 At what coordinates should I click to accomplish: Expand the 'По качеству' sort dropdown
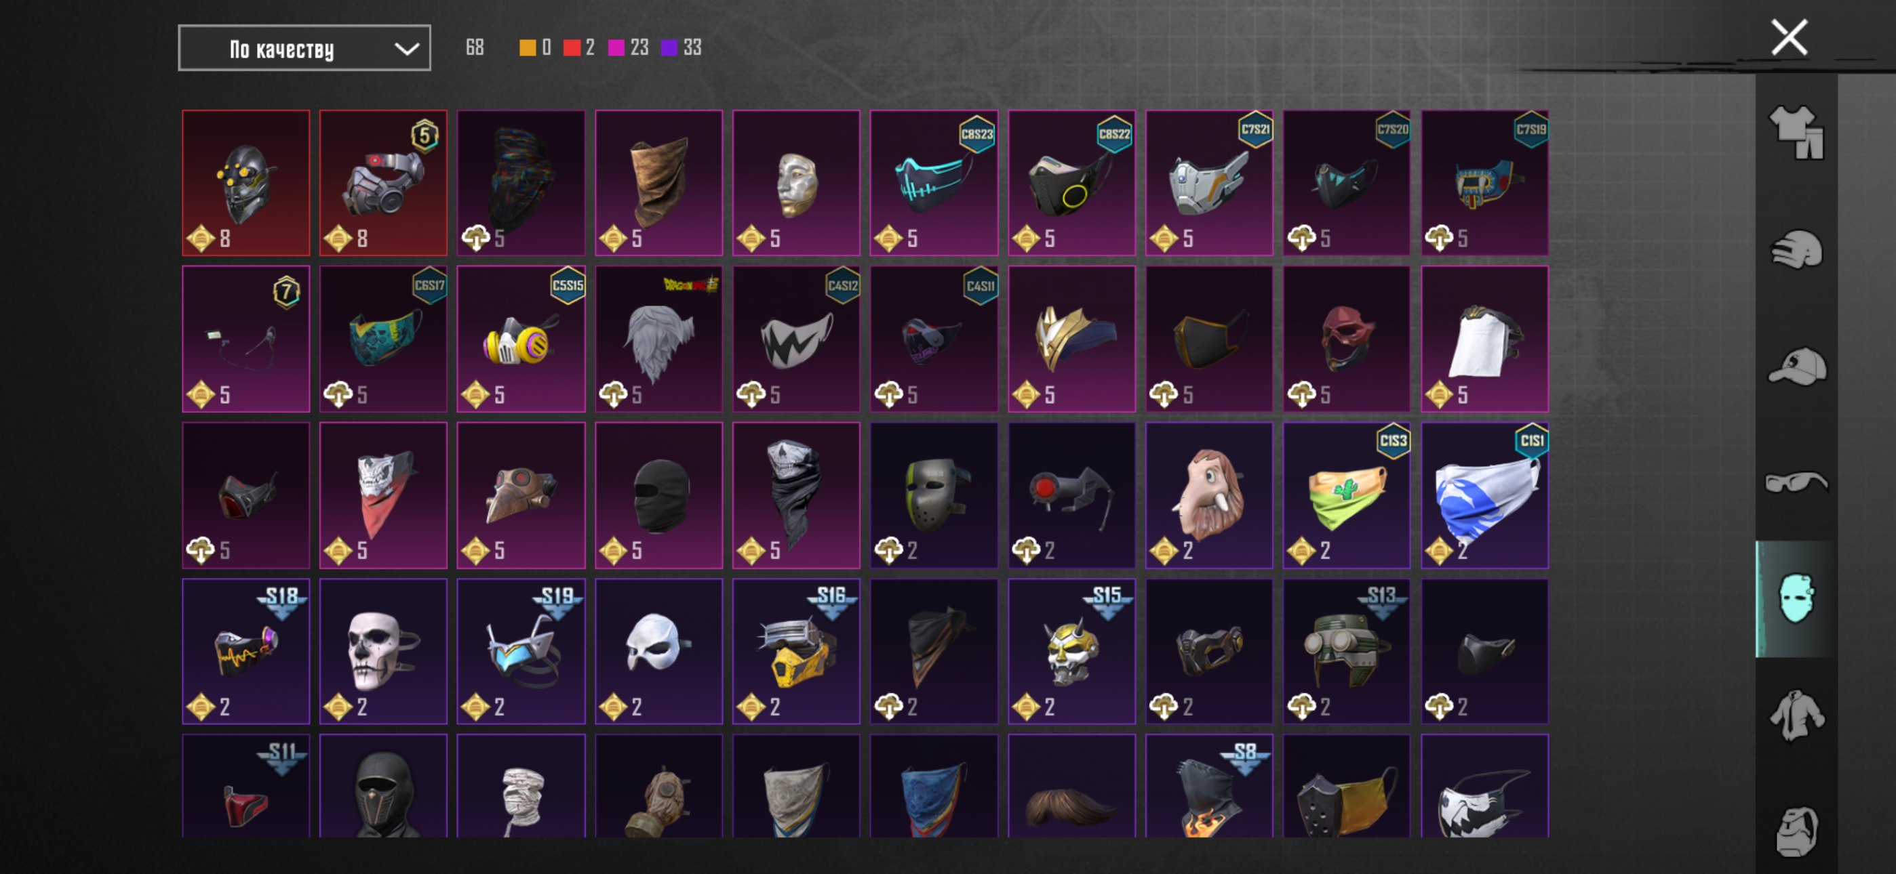point(304,49)
